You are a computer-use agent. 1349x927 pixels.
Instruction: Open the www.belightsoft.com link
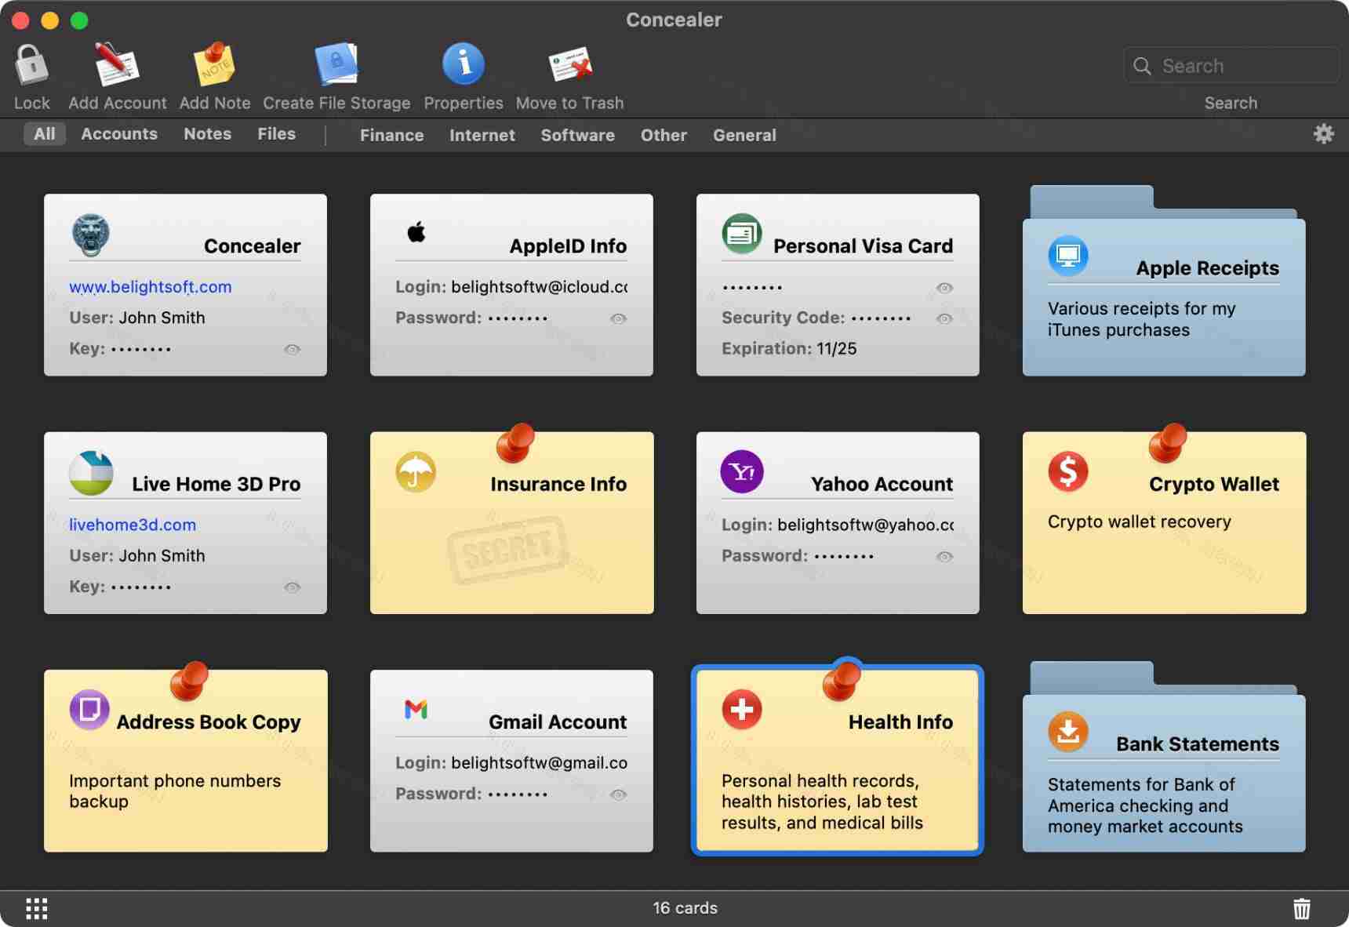tap(150, 286)
